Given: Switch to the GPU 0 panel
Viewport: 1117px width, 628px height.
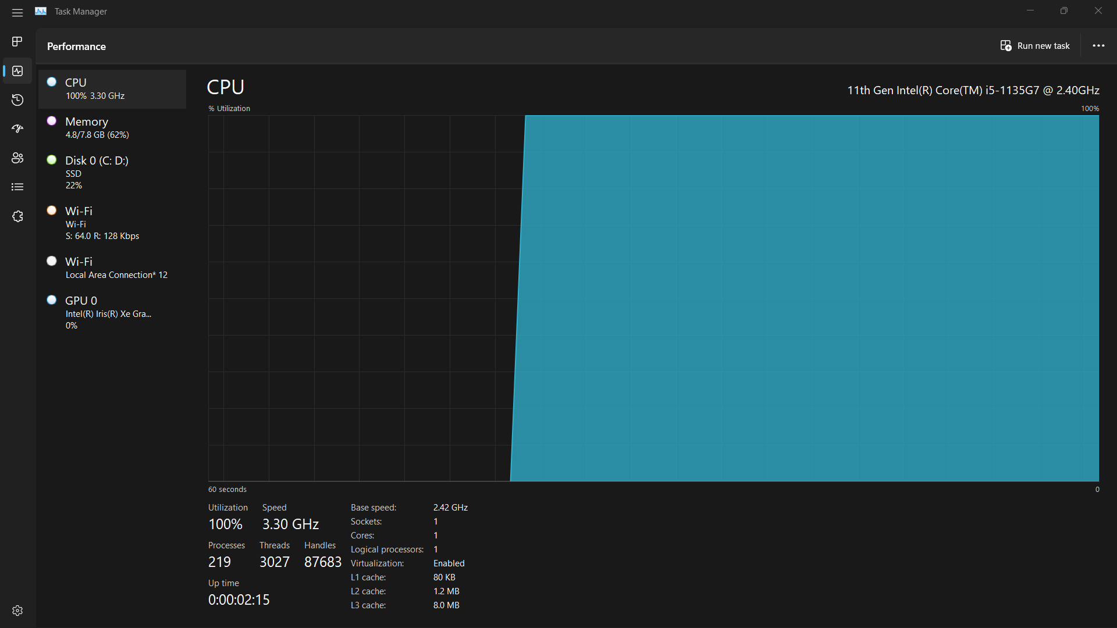Looking at the screenshot, I should [112, 312].
